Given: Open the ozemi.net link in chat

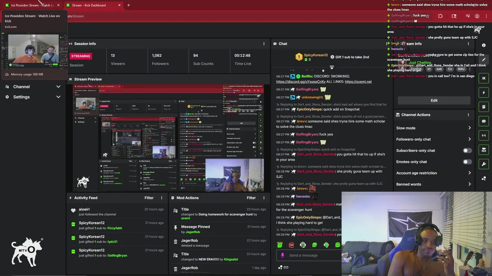Looking at the screenshot, I should (x=358, y=82).
